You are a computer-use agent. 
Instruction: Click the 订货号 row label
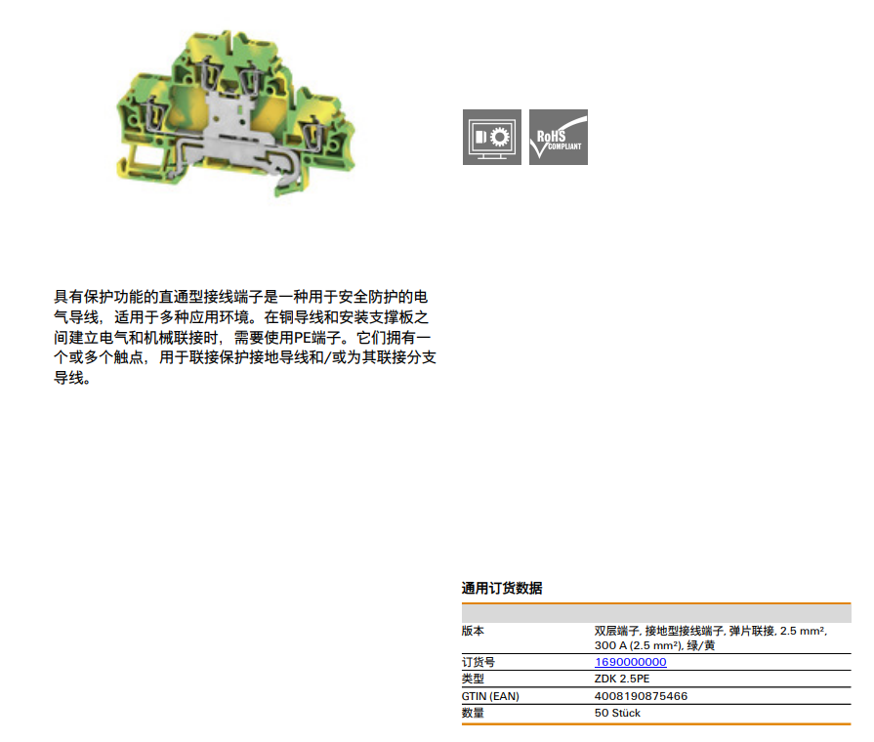pyautogui.click(x=479, y=662)
